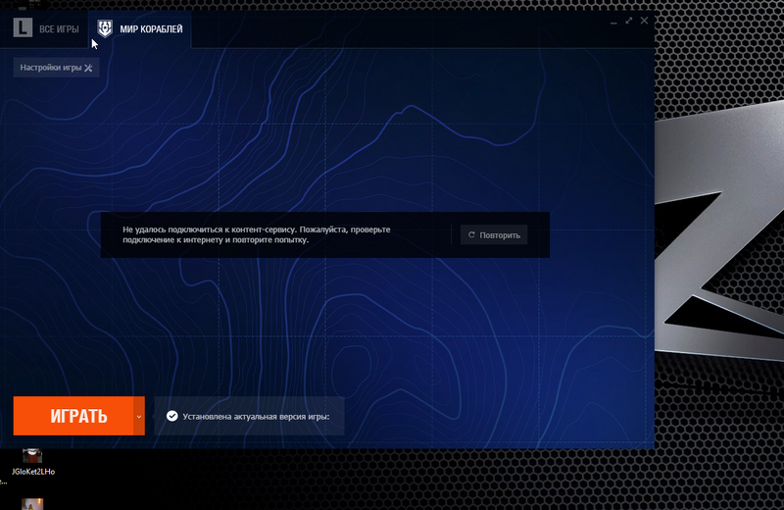Click 'Установлена актуальная версия игры:' status text
This screenshot has height=510, width=784.
click(x=256, y=417)
